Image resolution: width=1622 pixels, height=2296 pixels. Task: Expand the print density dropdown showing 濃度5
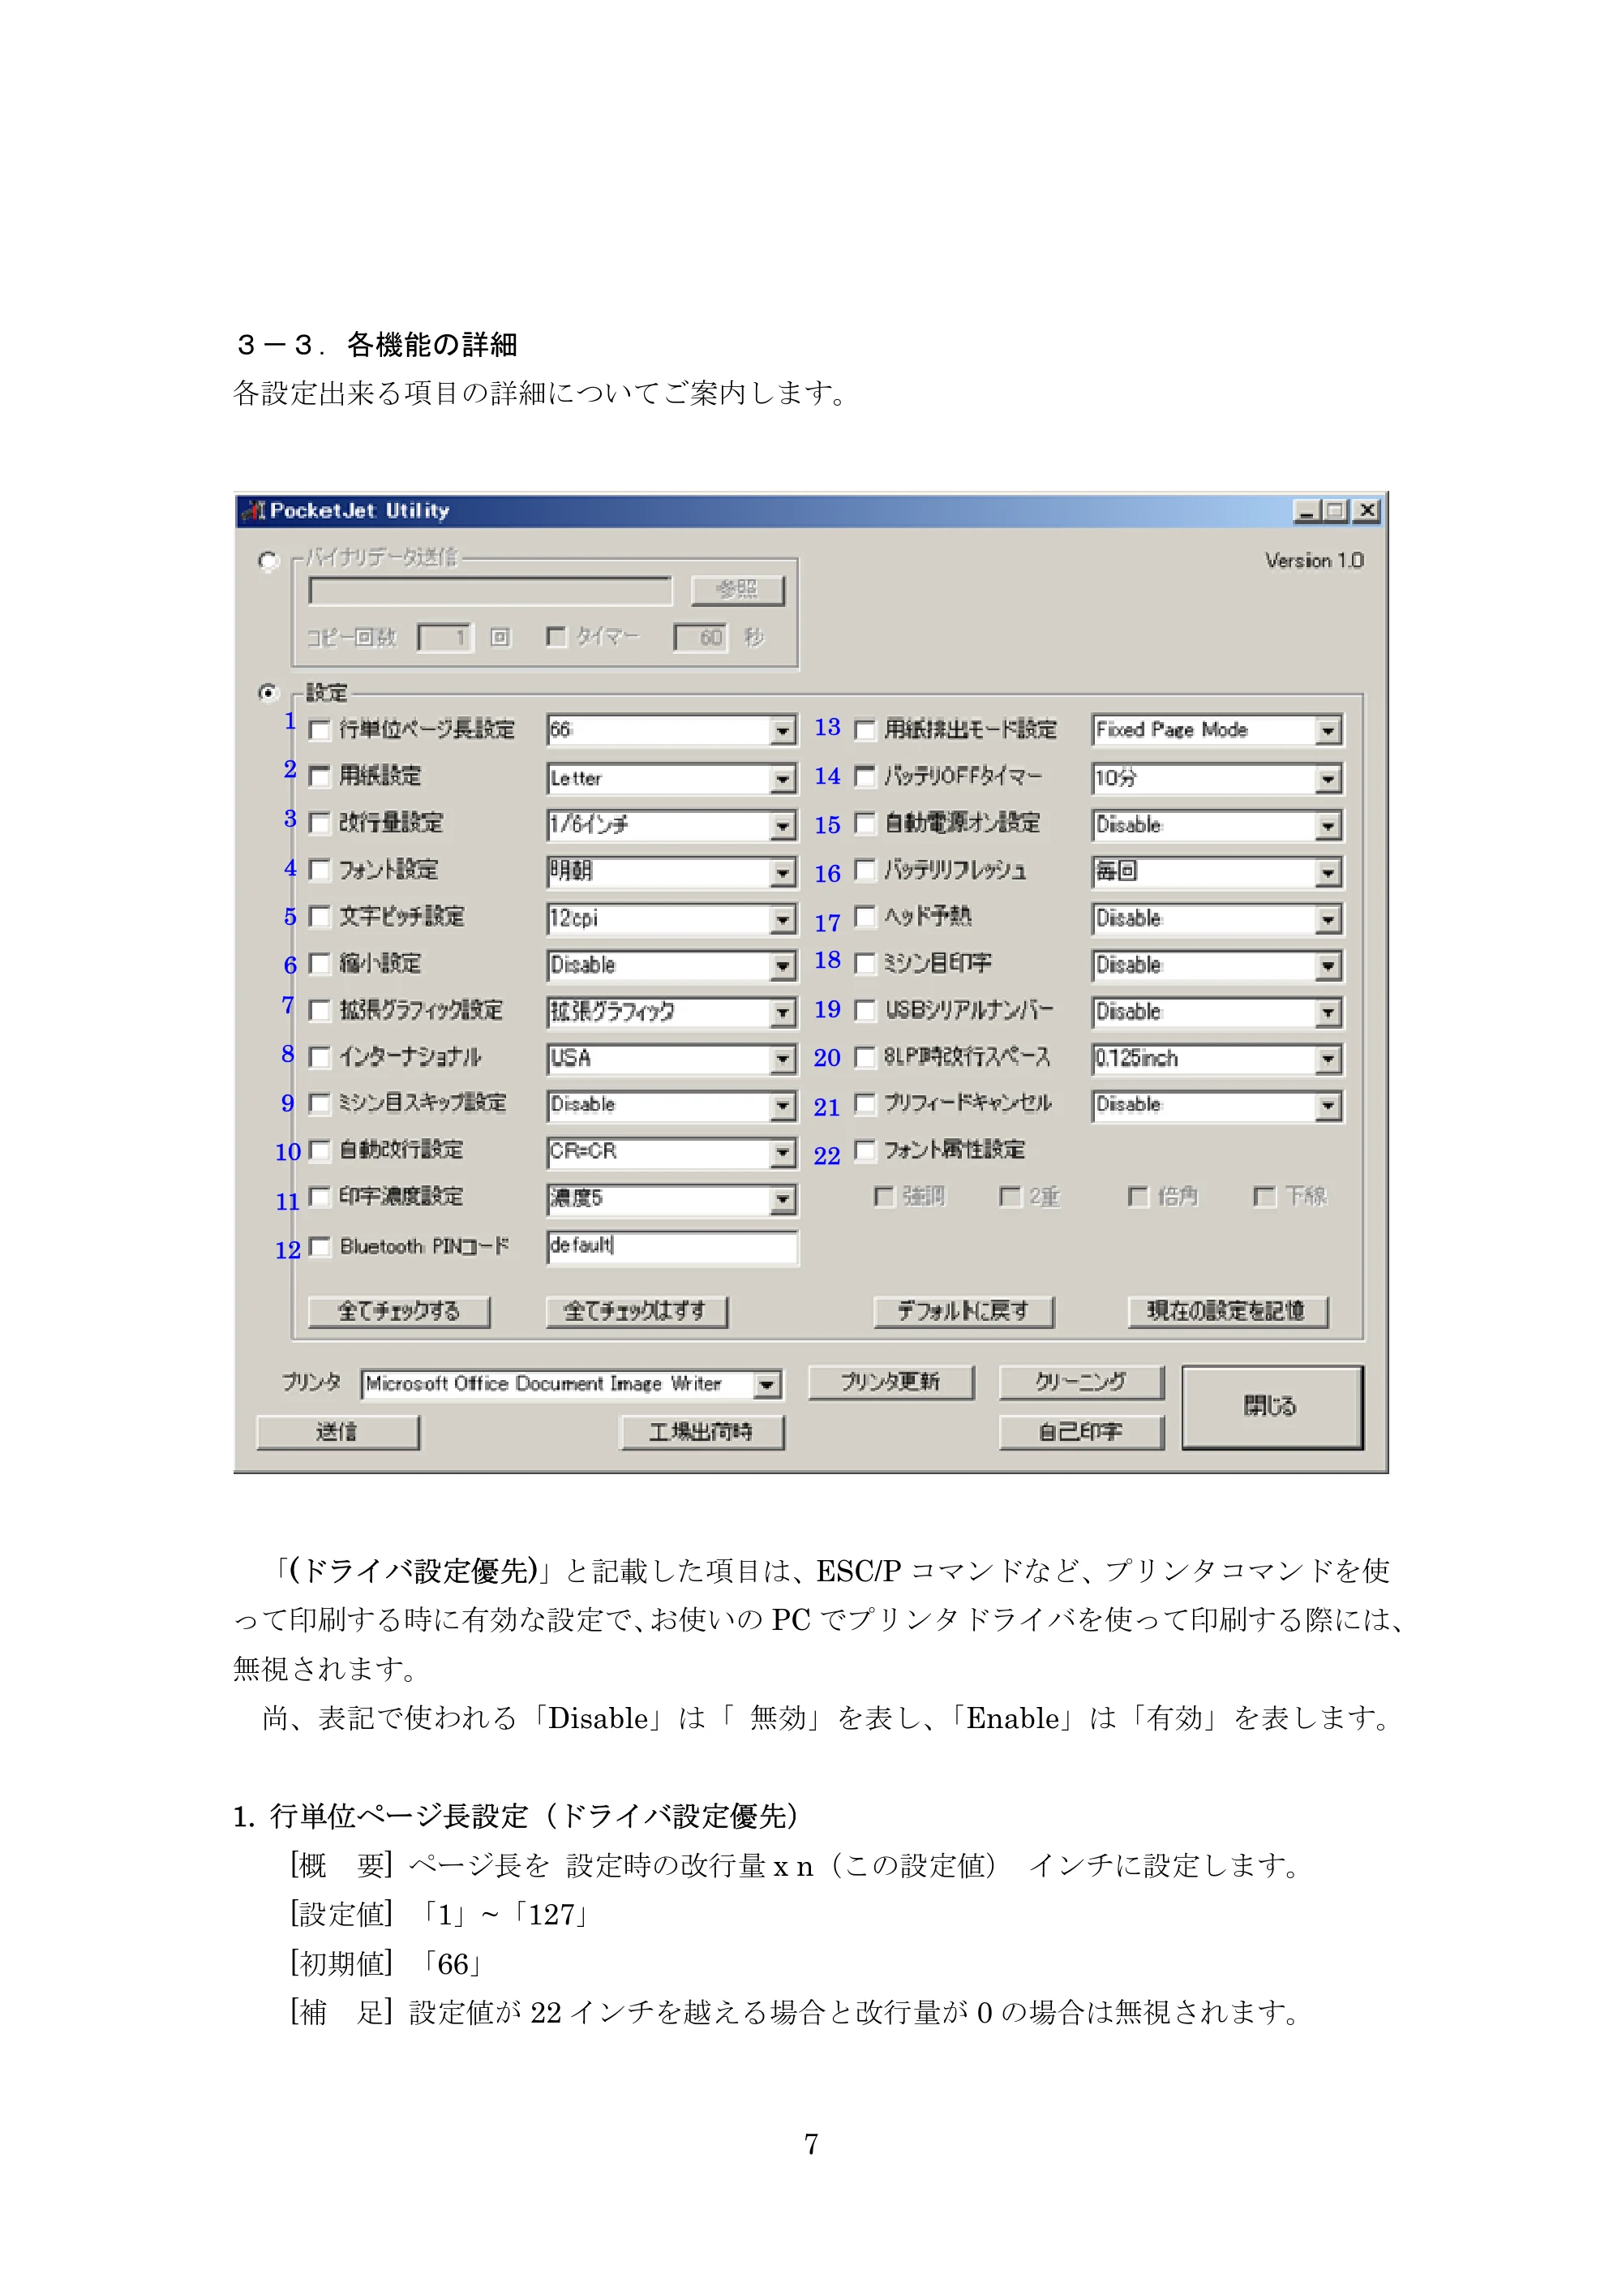(x=672, y=1199)
